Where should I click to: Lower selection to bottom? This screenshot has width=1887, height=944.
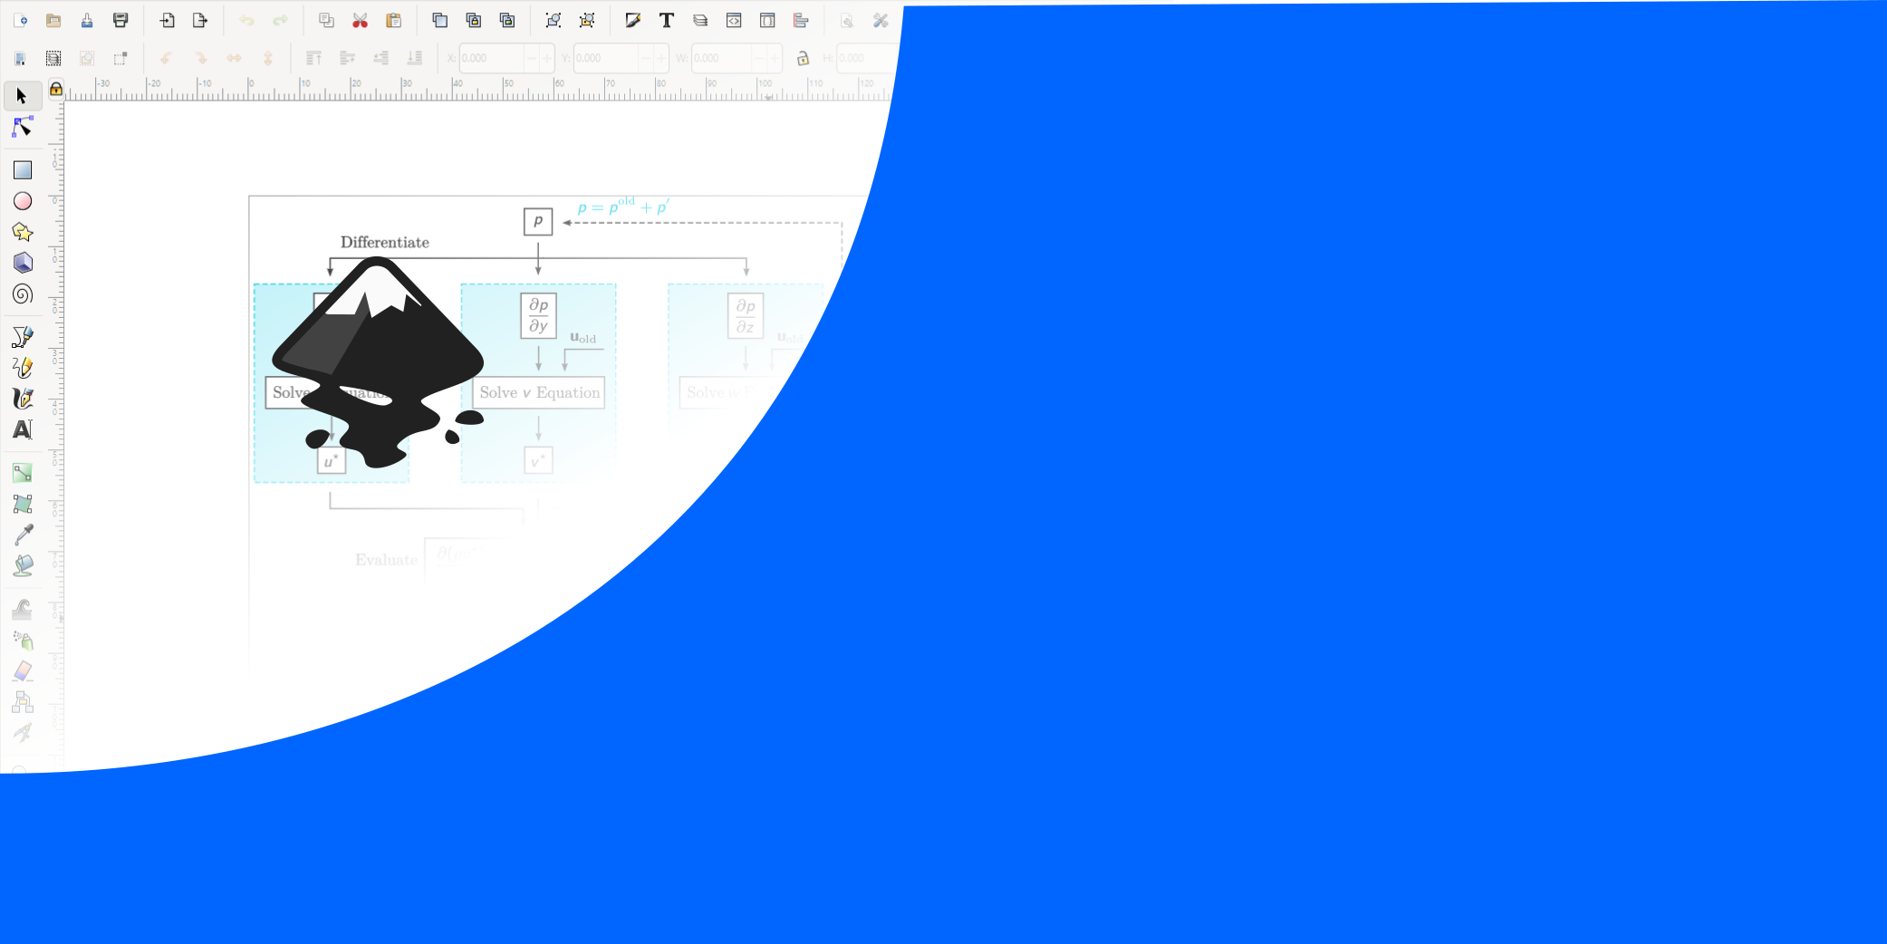pyautogui.click(x=414, y=58)
